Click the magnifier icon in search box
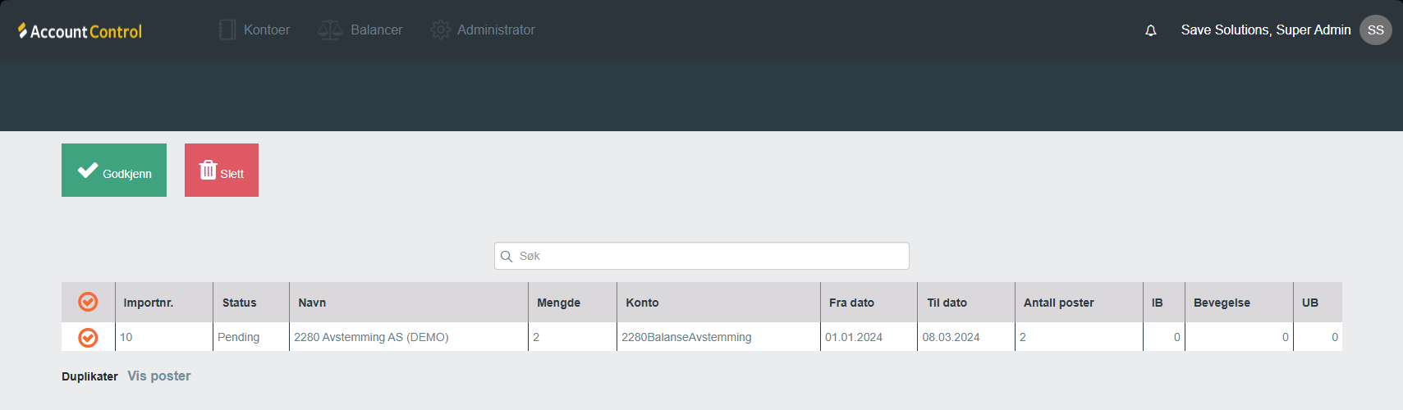 tap(507, 257)
